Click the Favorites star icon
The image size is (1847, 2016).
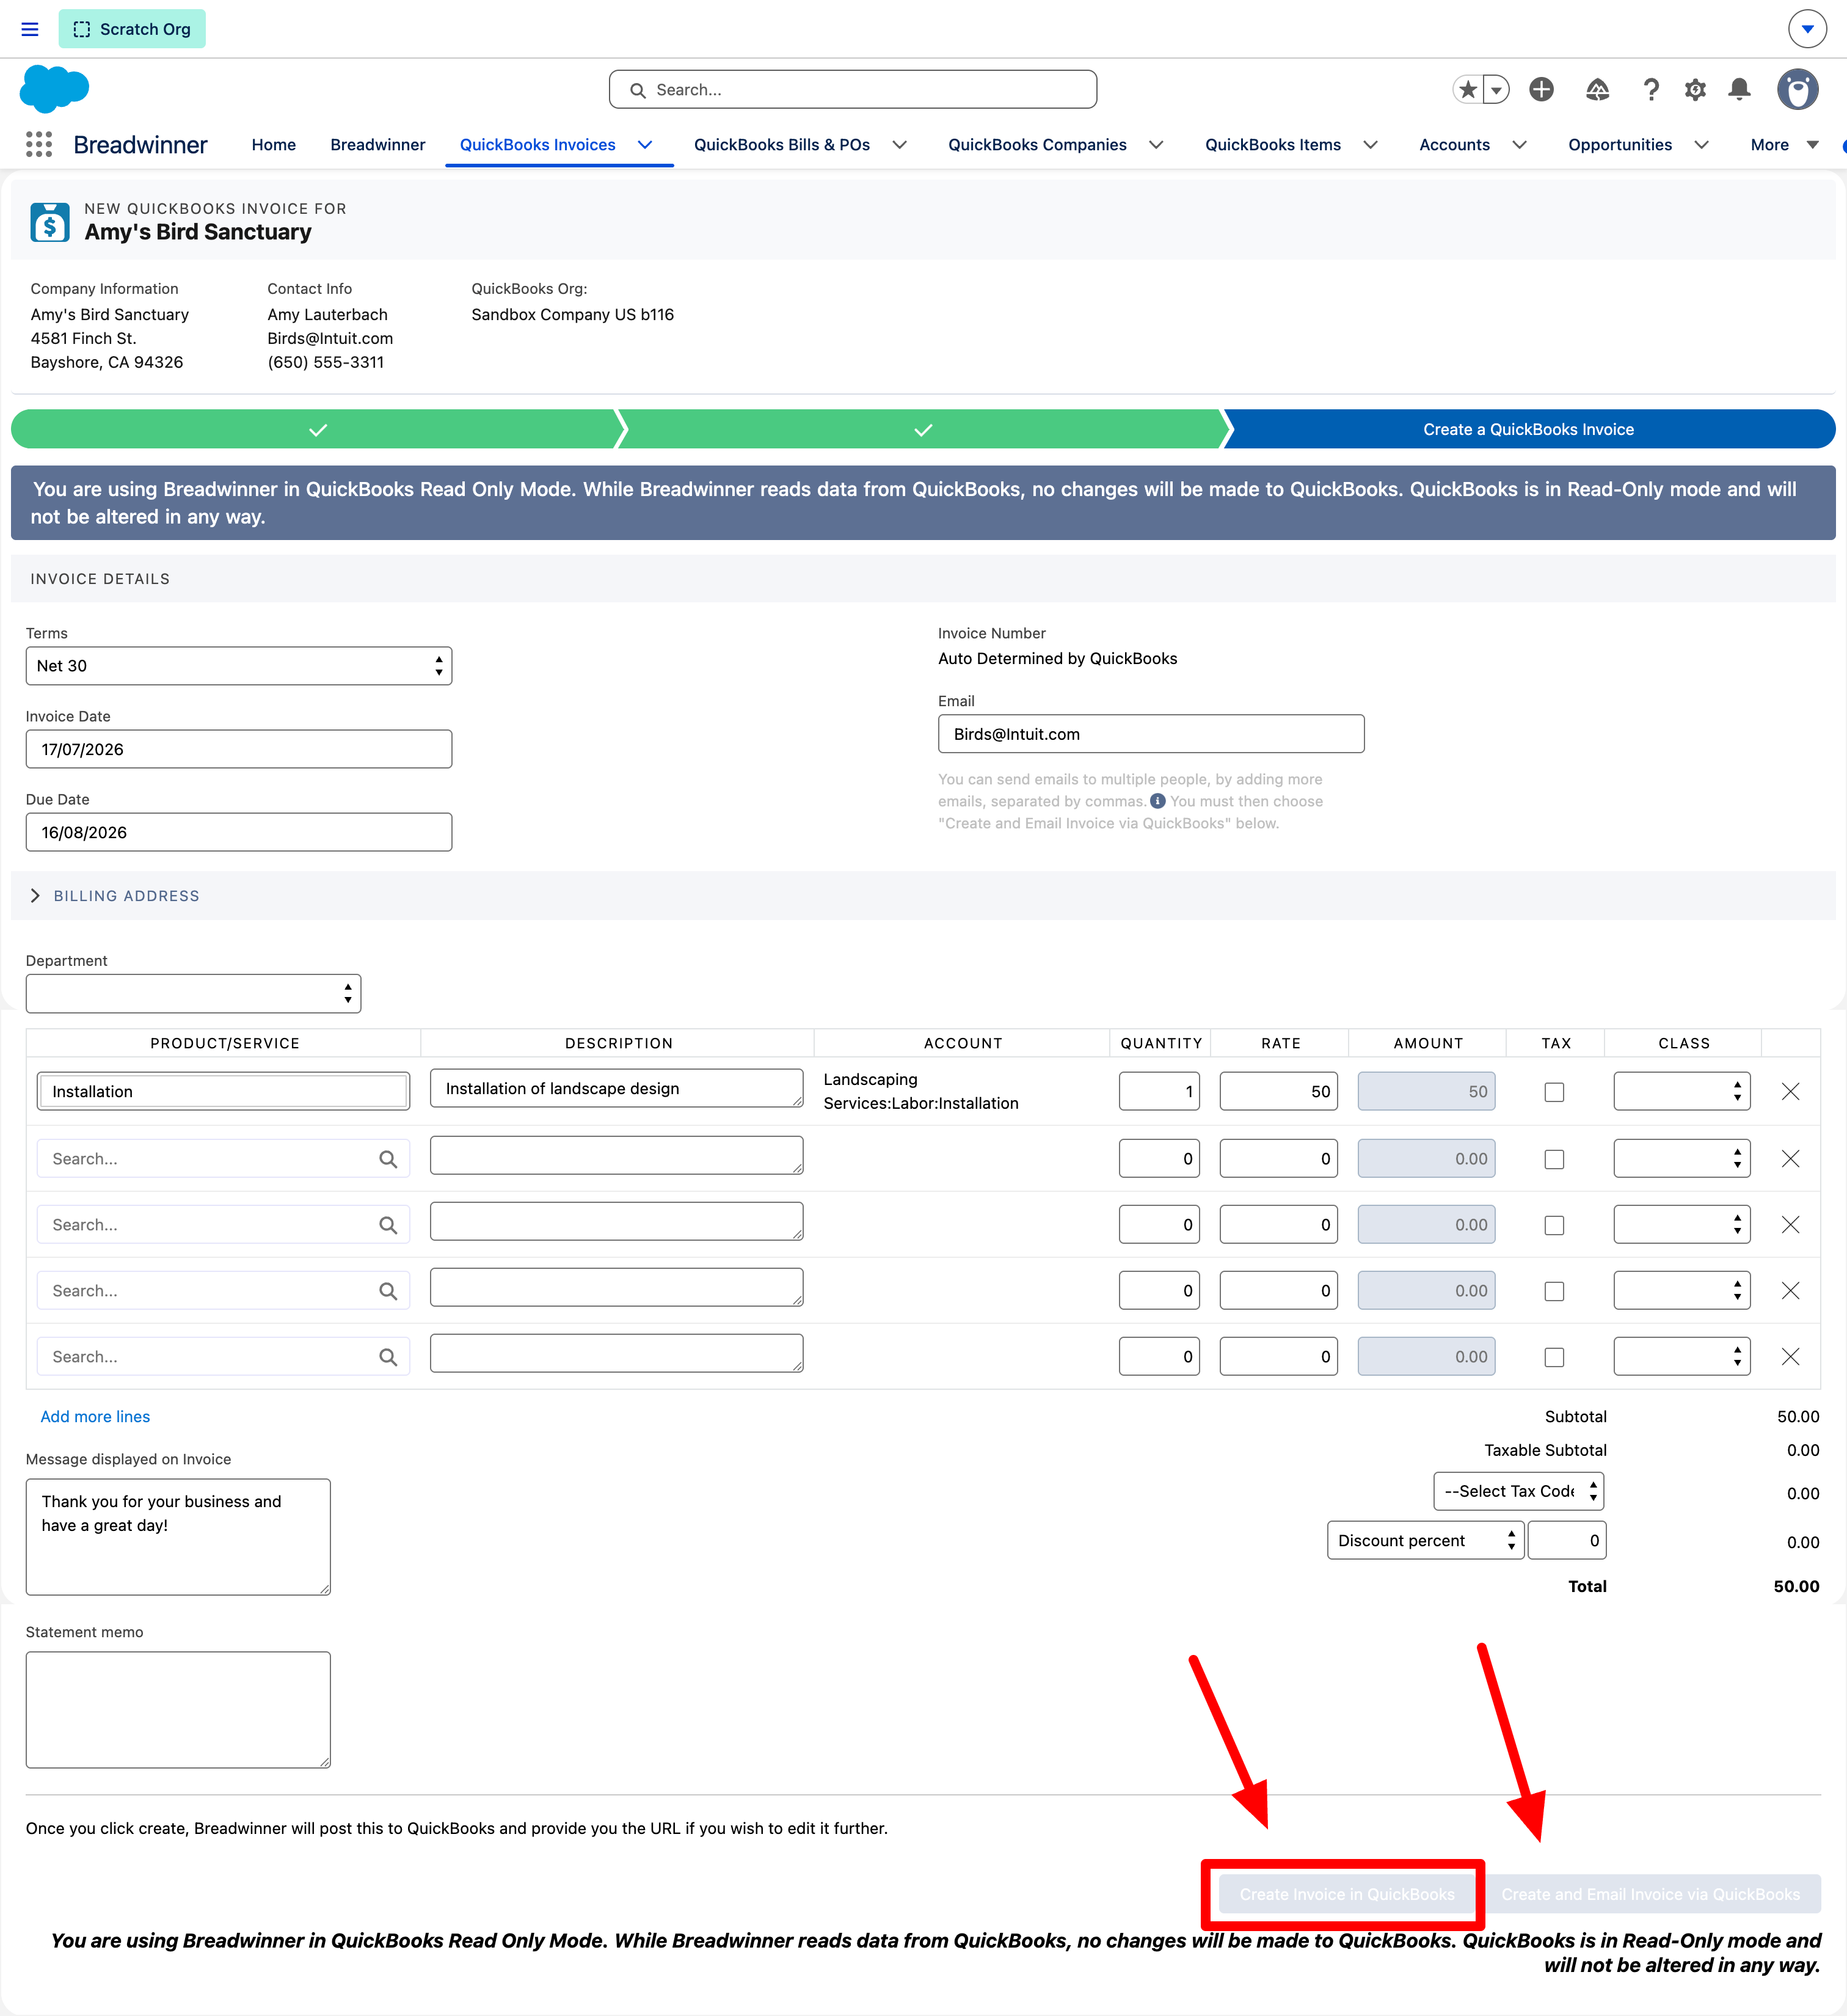(1467, 90)
